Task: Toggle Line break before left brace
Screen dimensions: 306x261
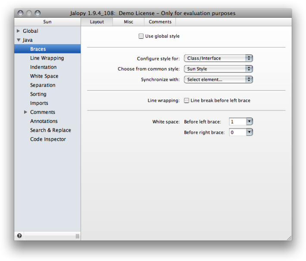Action: click(186, 101)
